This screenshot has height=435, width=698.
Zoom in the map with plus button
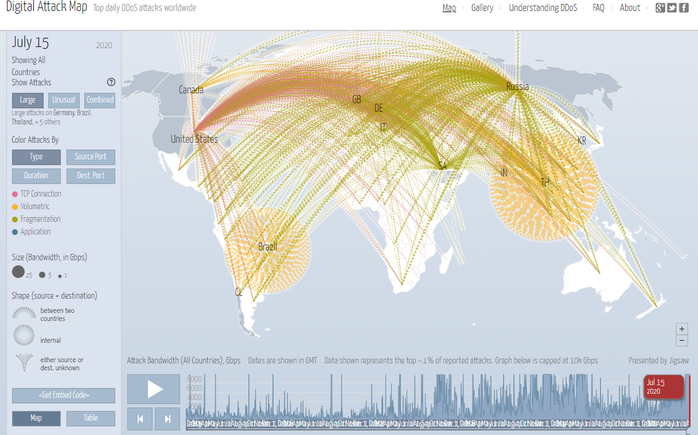click(x=682, y=329)
